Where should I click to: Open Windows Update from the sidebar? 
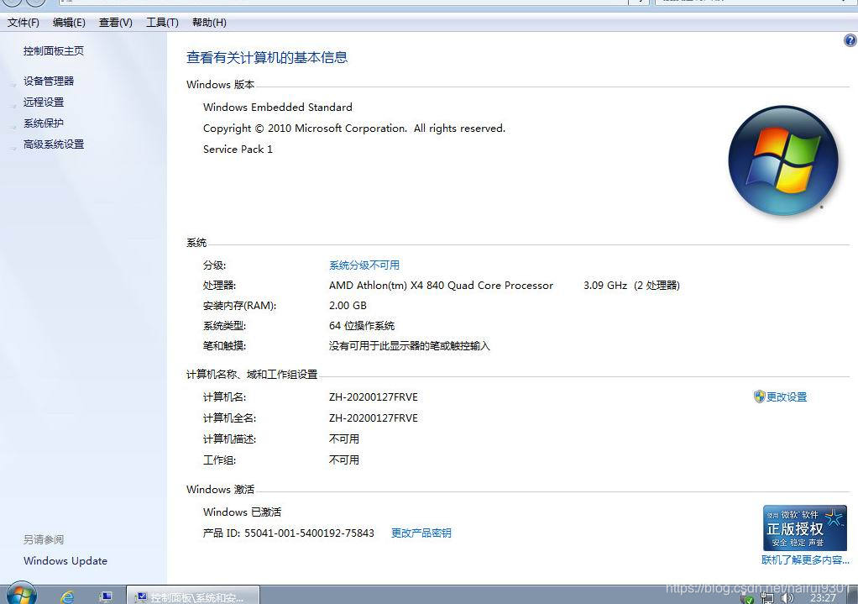(x=65, y=561)
